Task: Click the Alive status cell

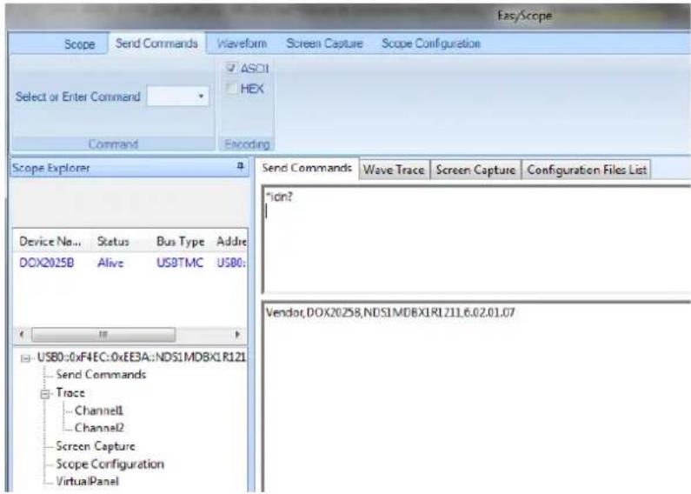Action: point(110,263)
